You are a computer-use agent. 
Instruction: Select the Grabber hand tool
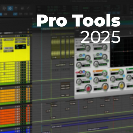click(x=16, y=8)
